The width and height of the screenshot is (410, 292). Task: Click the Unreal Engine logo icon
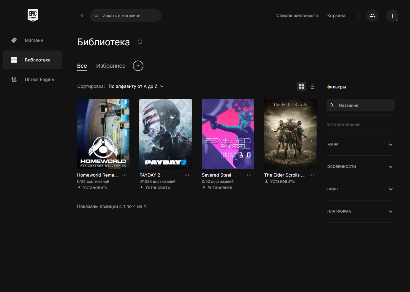point(14,79)
